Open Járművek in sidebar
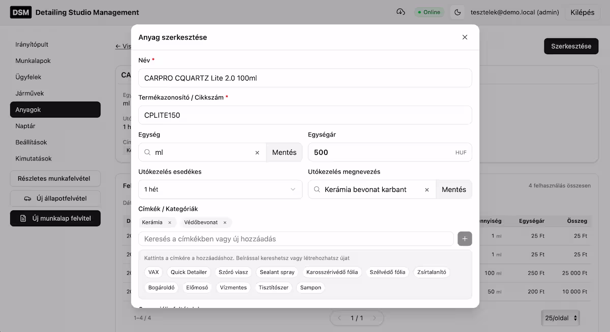 (55, 93)
